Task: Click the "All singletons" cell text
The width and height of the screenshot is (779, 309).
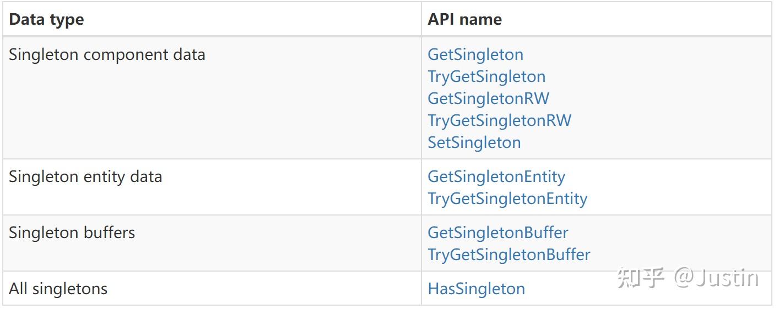Action: (58, 289)
